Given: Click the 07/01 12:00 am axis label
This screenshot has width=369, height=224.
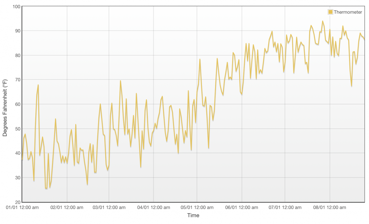Looking at the screenshot, I should (285, 207).
